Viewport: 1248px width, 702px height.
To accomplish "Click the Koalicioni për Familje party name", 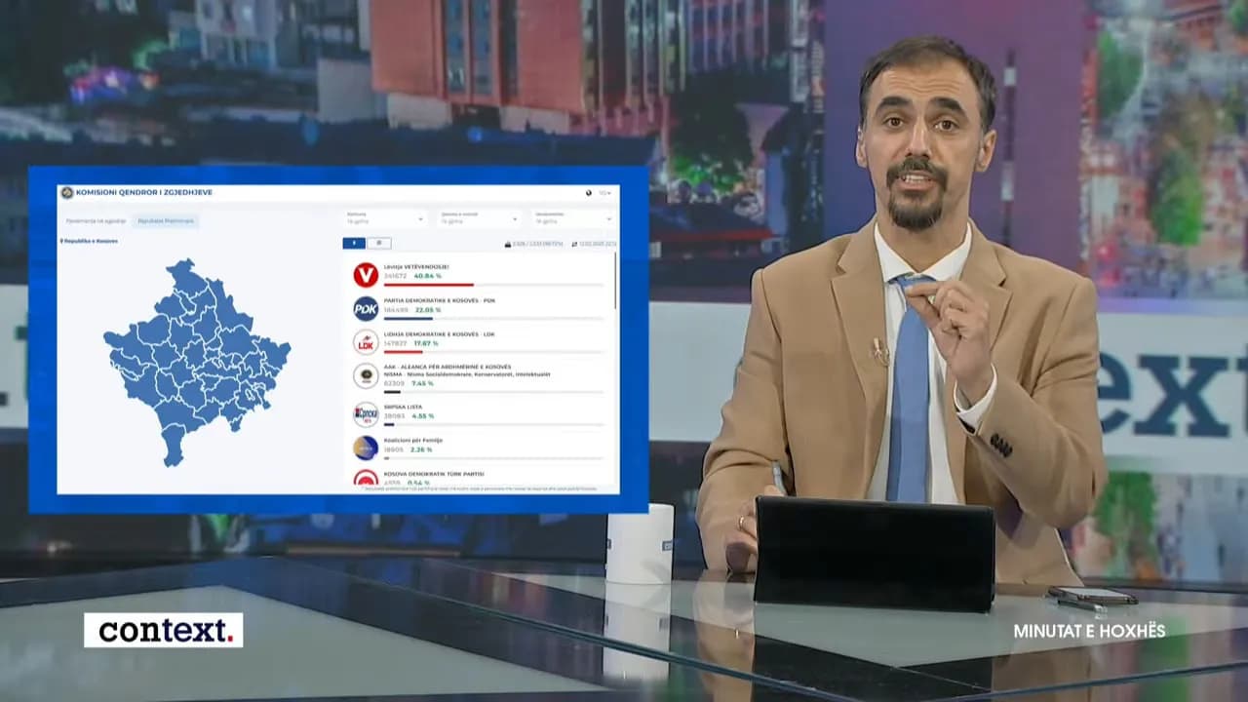I will point(413,440).
